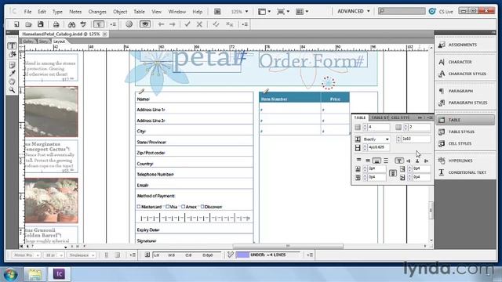Select Align Top cell alignment

358,160
